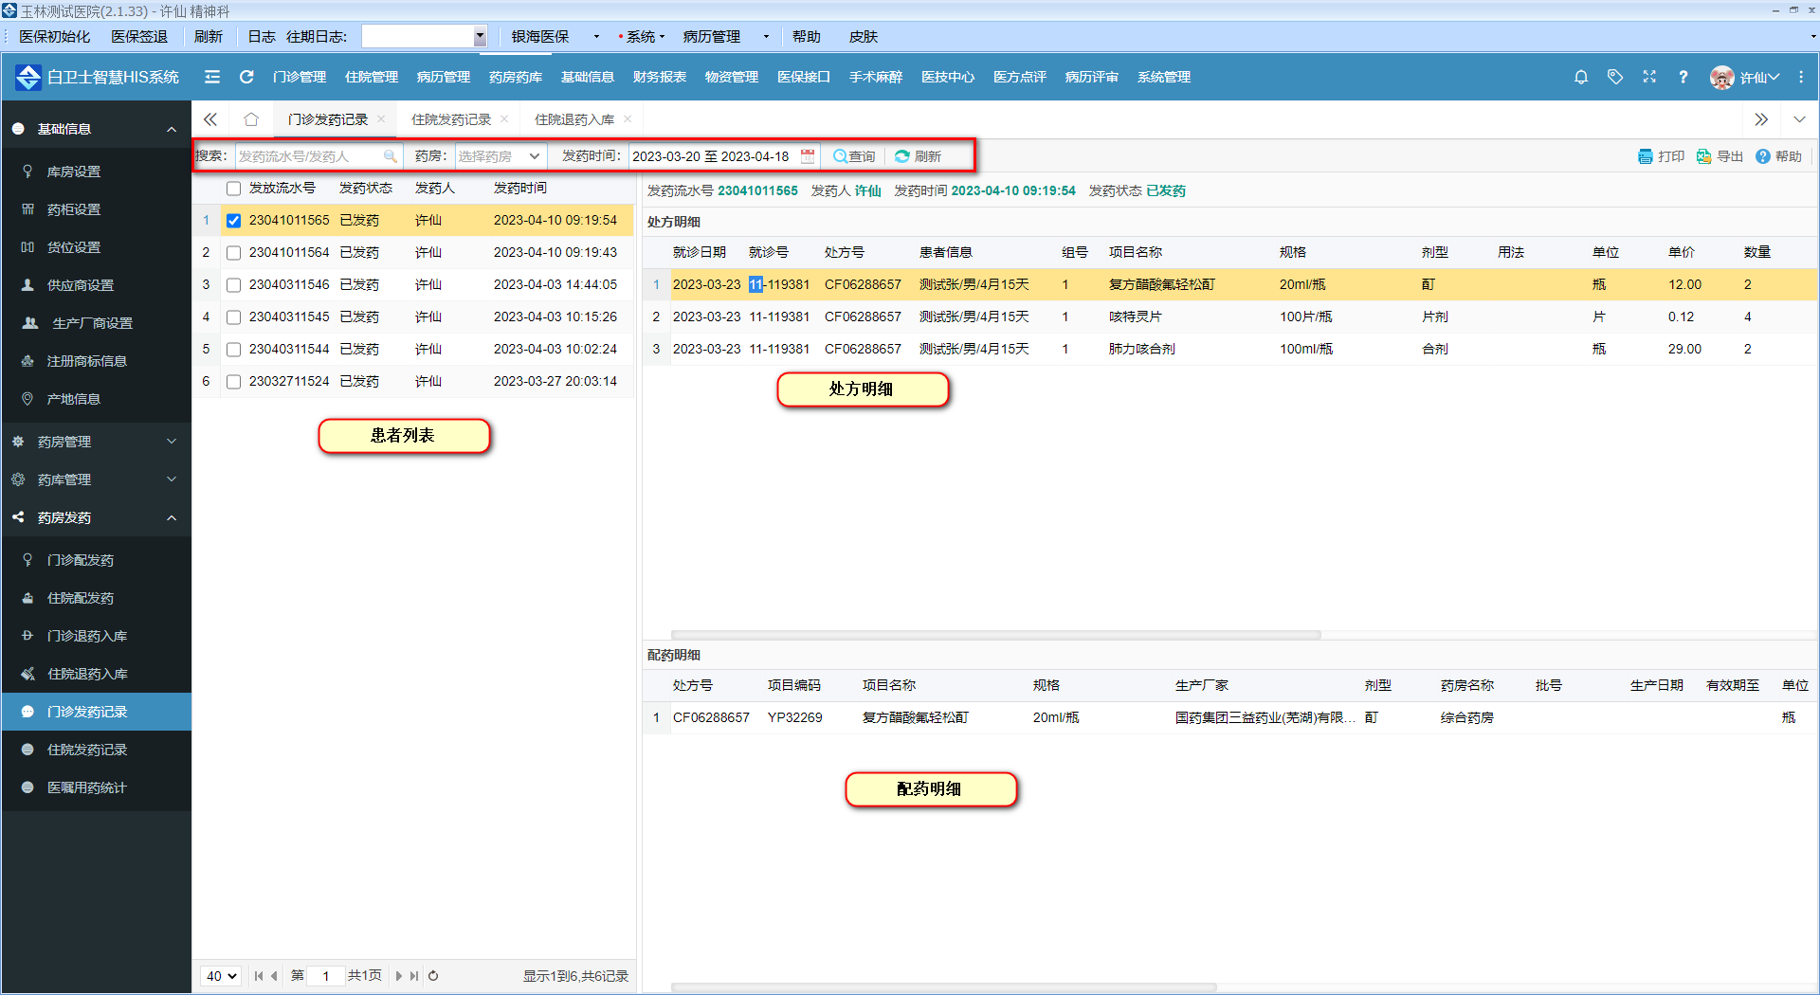Click the 处方明细 horizontal scrollbar

pos(995,634)
